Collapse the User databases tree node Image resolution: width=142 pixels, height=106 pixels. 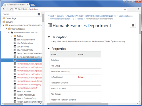tap(6, 29)
